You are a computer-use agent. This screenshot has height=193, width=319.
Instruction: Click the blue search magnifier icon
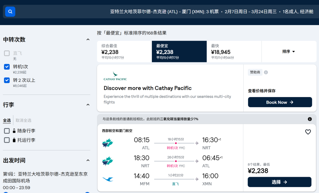pyautogui.click(x=10, y=12)
